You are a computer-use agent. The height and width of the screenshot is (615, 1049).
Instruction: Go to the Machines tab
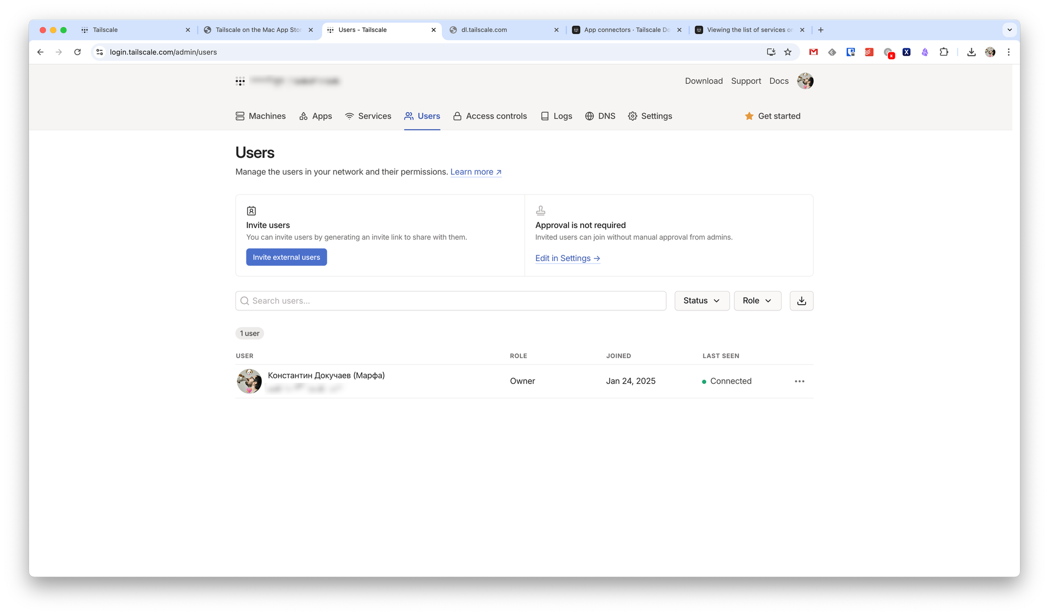pos(261,116)
